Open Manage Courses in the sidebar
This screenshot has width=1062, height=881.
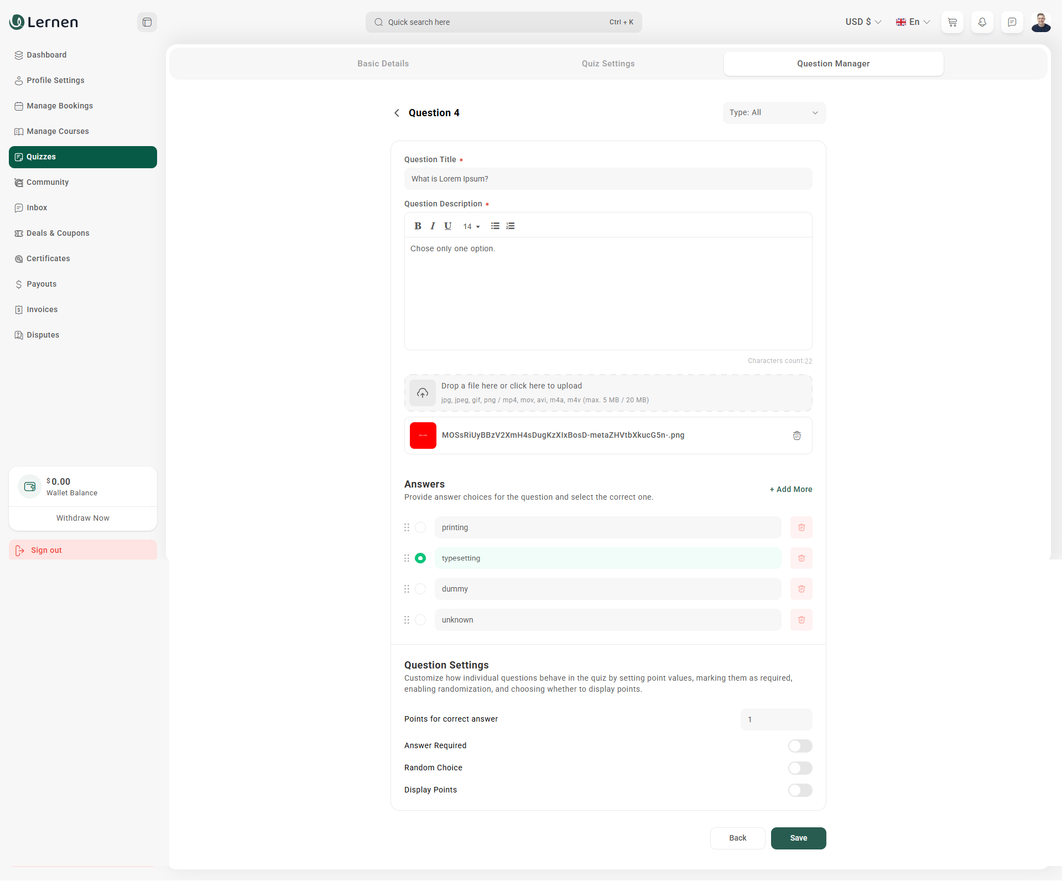58,131
